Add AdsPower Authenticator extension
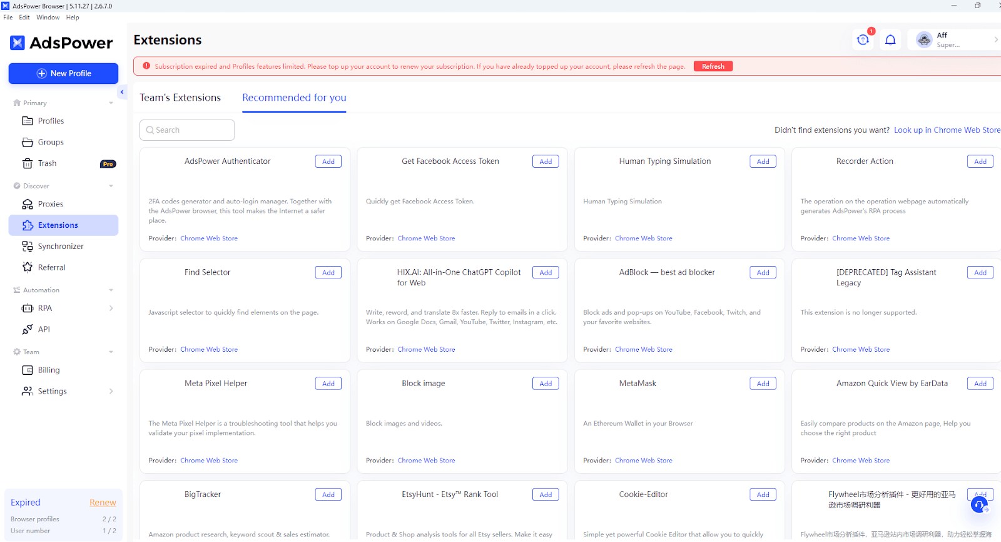The width and height of the screenshot is (1001, 542). pos(328,161)
